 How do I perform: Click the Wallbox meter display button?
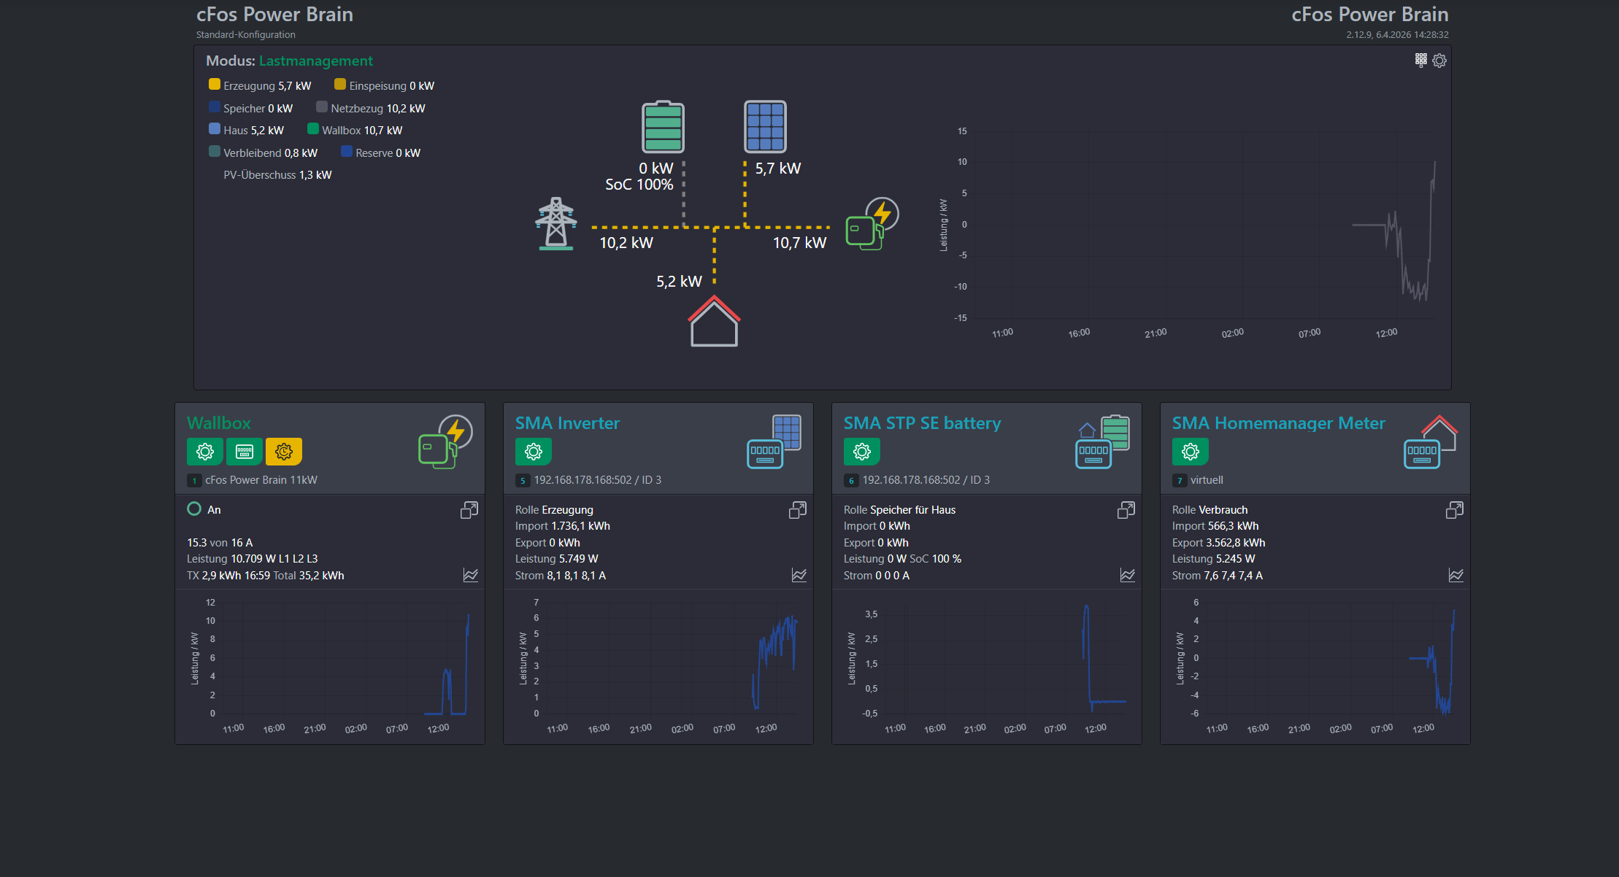pyautogui.click(x=245, y=452)
